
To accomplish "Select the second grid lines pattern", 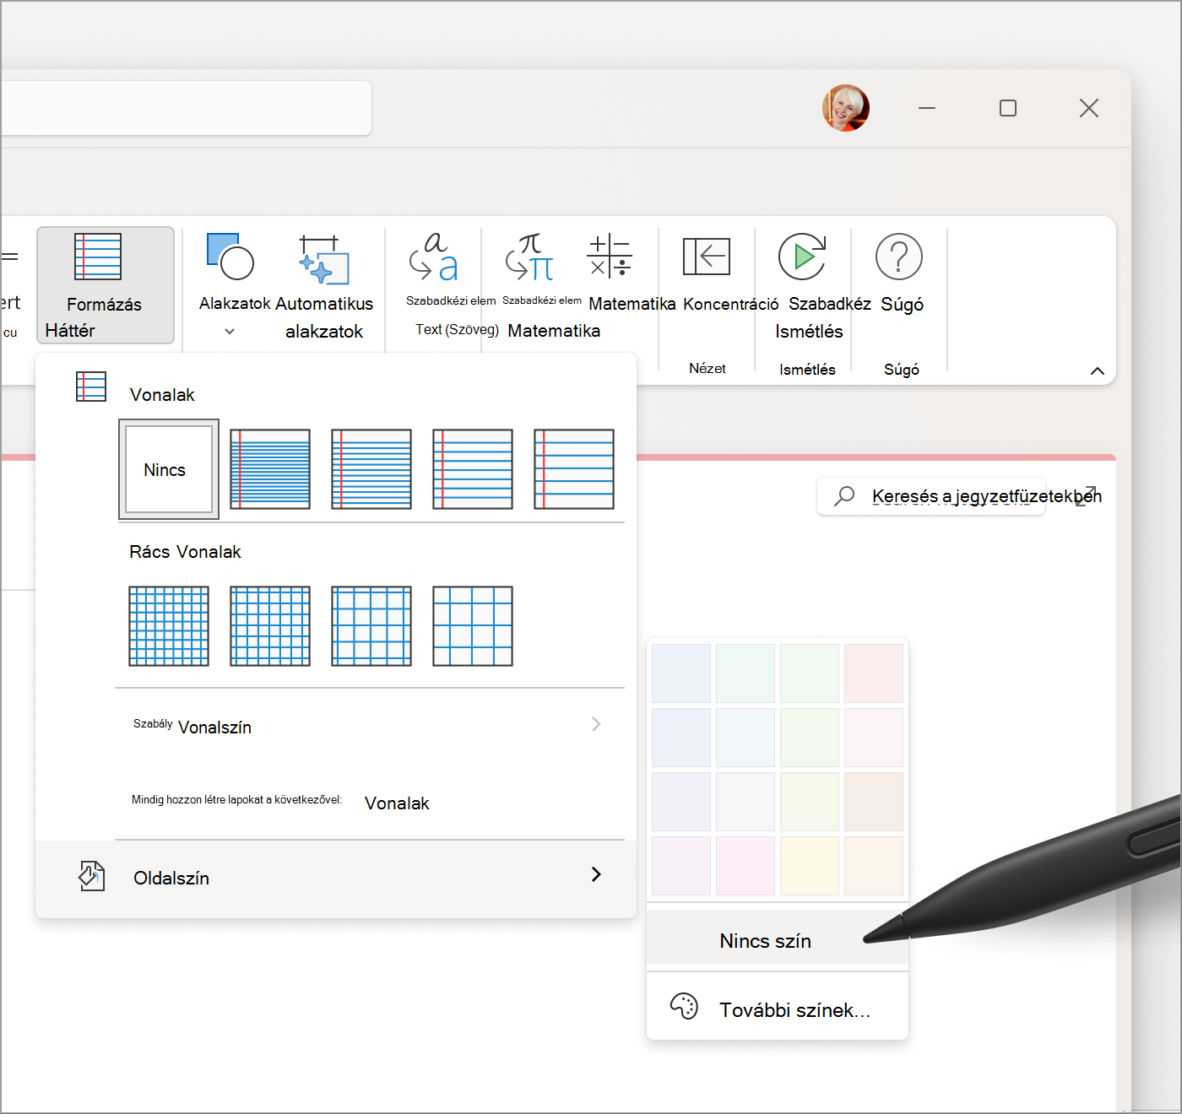I will point(270,626).
